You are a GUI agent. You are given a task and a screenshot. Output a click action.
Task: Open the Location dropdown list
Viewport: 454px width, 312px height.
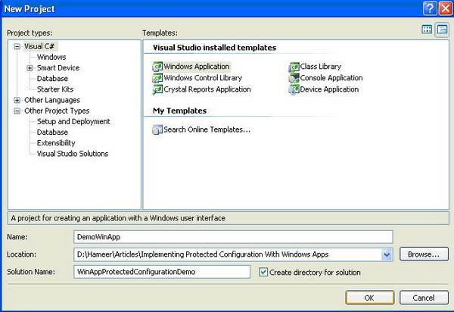pyautogui.click(x=387, y=254)
